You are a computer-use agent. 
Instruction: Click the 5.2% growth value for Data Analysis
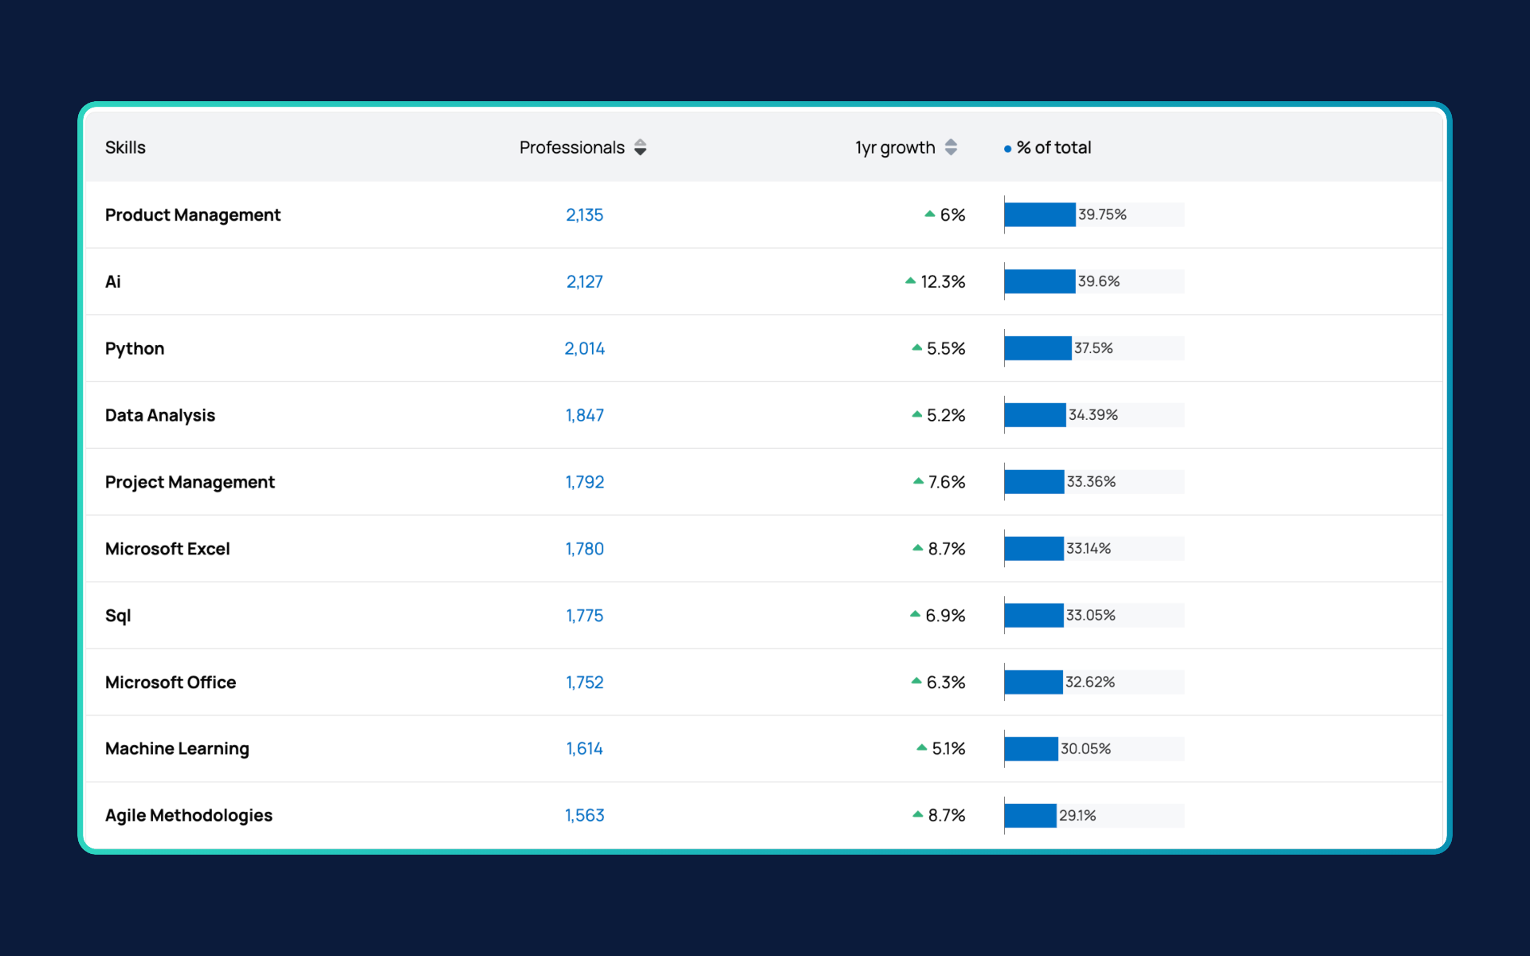tap(946, 416)
